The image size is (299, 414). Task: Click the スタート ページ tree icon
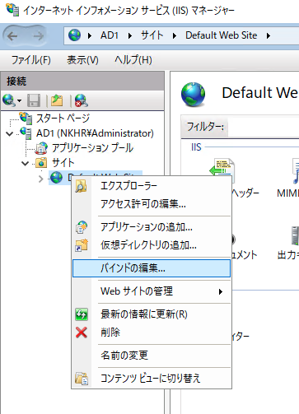tap(26, 118)
